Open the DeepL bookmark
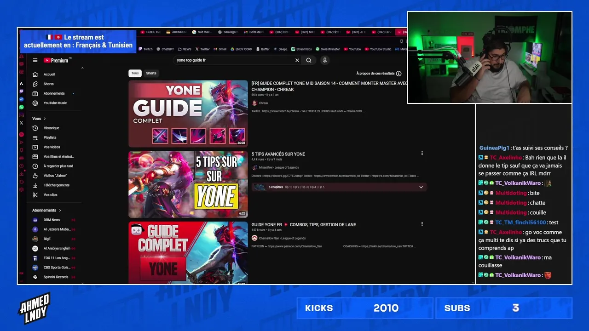589x331 pixels. [281, 49]
